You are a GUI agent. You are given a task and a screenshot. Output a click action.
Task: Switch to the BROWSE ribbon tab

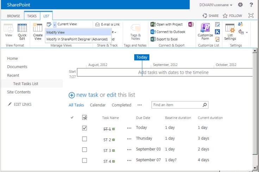pos(13,16)
